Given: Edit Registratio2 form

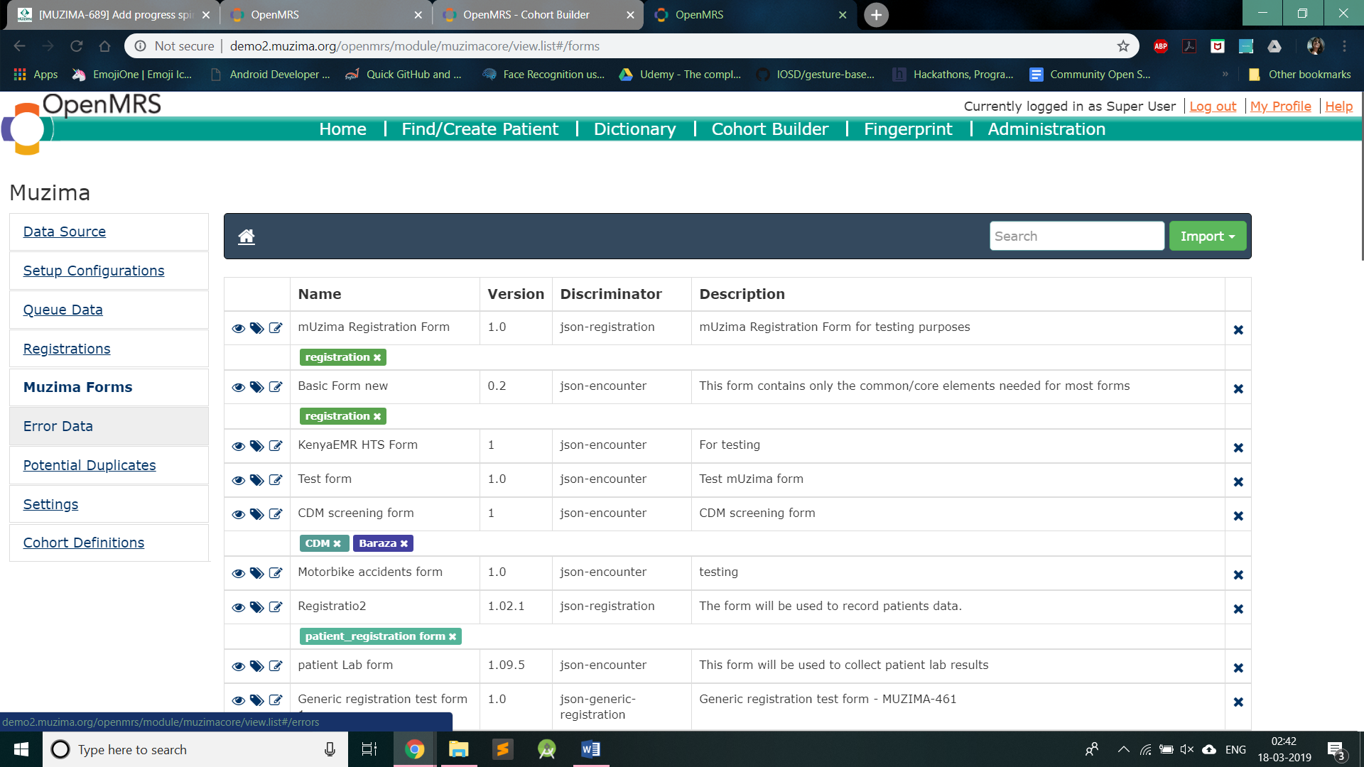Looking at the screenshot, I should pyautogui.click(x=276, y=606).
